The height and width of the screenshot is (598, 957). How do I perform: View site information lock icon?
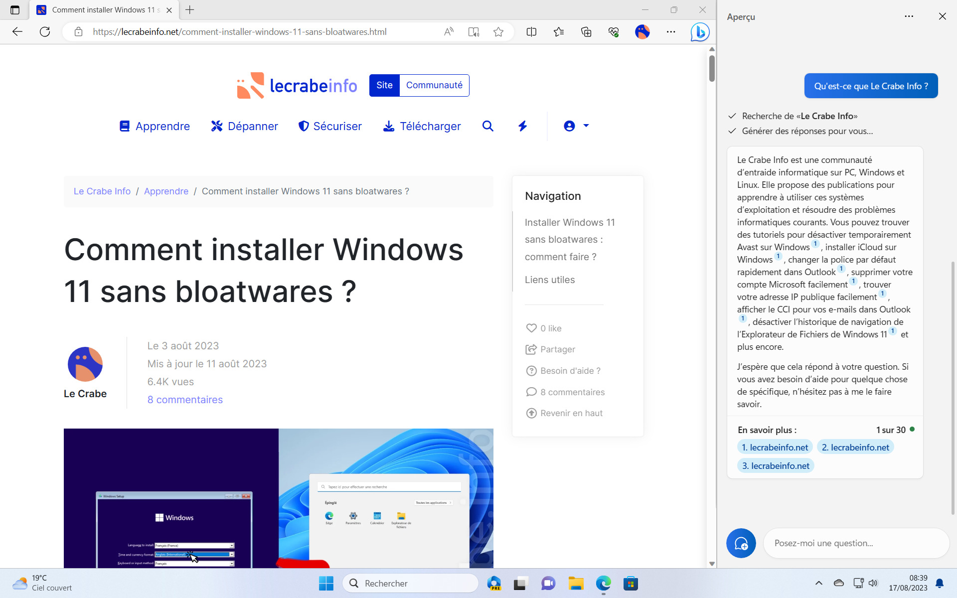[x=78, y=32]
